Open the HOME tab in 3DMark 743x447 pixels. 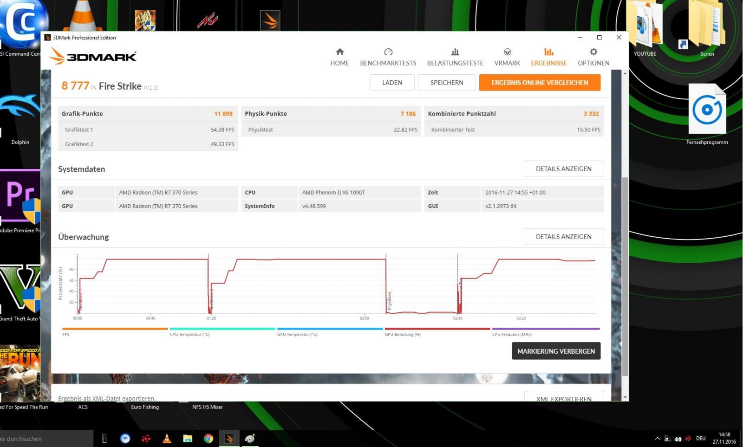tap(339, 57)
